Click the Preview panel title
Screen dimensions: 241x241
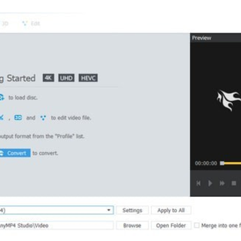pos(202,38)
